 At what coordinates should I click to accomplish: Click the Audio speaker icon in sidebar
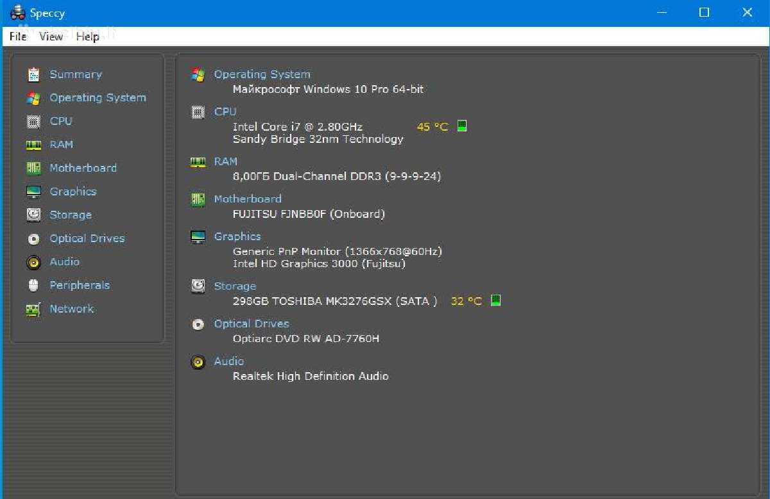(x=34, y=262)
